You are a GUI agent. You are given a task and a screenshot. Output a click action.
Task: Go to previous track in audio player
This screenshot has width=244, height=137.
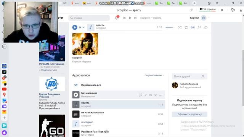(80, 27)
